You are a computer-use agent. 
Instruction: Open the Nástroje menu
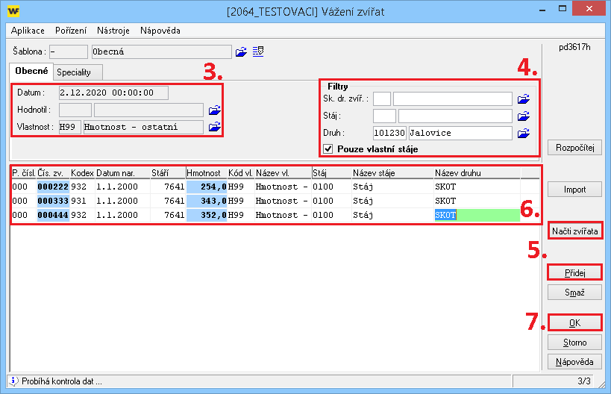click(x=113, y=31)
